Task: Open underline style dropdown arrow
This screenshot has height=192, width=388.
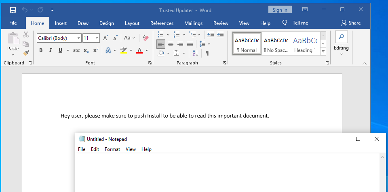Action: (67, 51)
